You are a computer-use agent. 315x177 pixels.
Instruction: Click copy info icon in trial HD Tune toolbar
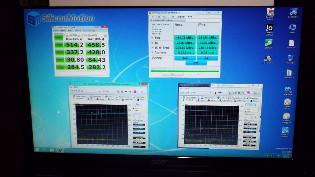[118, 91]
